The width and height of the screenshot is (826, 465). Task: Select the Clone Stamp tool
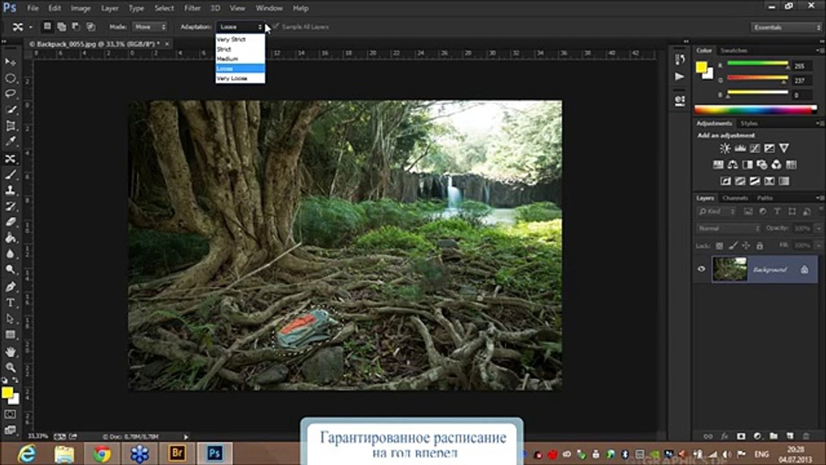(x=10, y=191)
